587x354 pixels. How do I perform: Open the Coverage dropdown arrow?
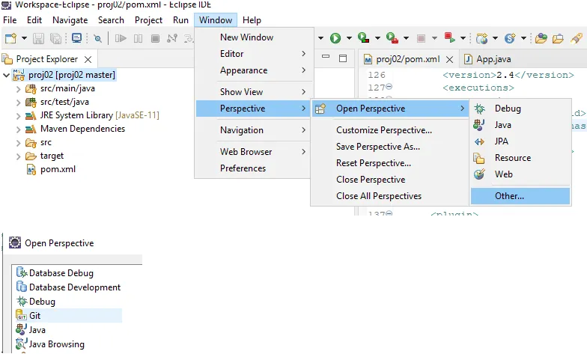coord(377,38)
